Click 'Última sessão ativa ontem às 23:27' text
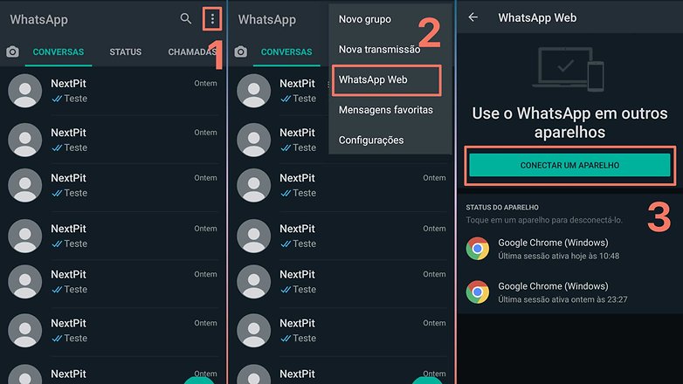This screenshot has height=384, width=683. point(562,299)
